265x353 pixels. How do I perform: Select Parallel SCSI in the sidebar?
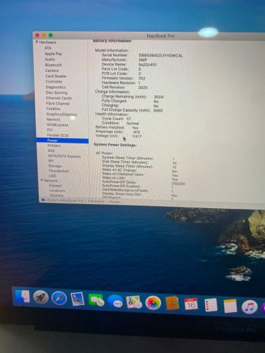[x=58, y=135]
